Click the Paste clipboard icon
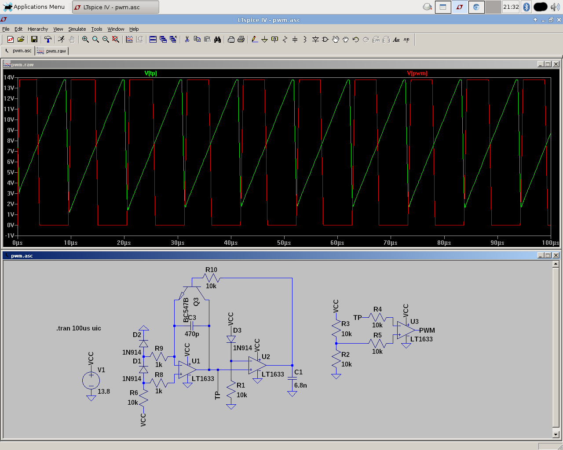The image size is (563, 450). [x=207, y=40]
